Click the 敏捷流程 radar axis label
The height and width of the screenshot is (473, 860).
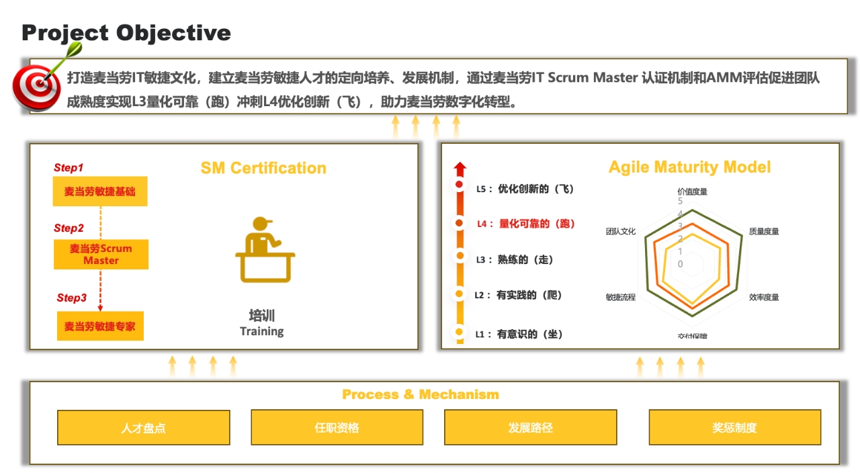620,297
